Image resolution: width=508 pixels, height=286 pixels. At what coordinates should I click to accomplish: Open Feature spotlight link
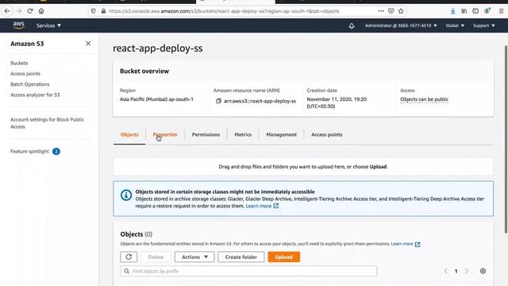click(29, 152)
